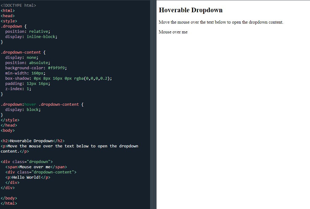Image resolution: width=310 pixels, height=209 pixels.
Task: Click the instruction paragraph in the preview pane
Action: (221, 22)
